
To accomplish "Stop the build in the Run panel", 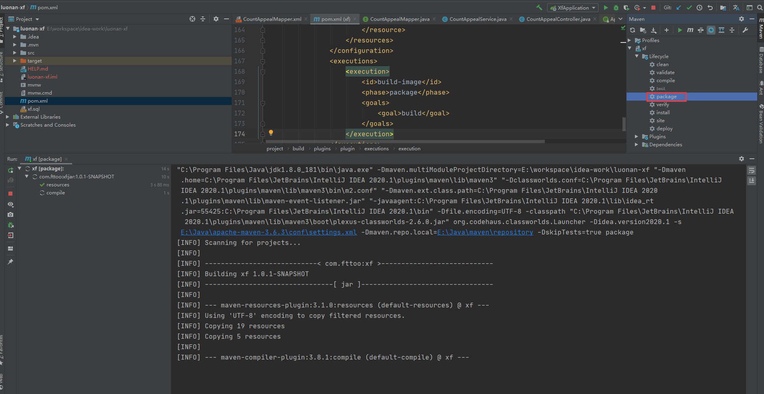I will click(10, 194).
